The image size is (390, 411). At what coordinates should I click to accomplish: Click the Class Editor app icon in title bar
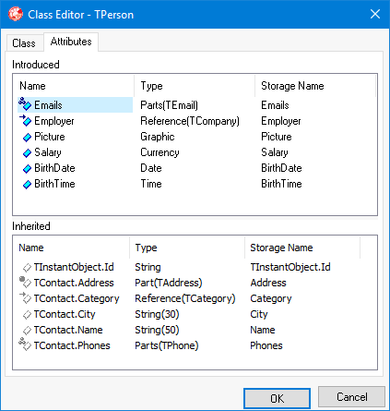(16, 14)
